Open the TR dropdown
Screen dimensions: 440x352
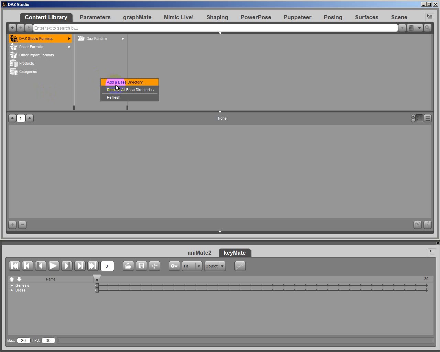tap(192, 266)
